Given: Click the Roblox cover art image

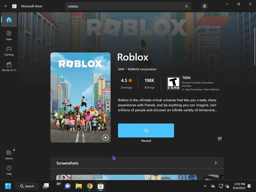Looking at the screenshot, I should coord(80,97).
